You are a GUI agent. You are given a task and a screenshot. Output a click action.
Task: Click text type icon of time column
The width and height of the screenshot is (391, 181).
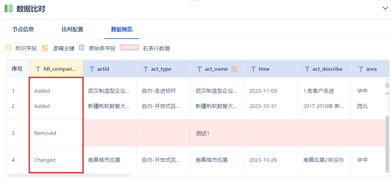pos(253,69)
